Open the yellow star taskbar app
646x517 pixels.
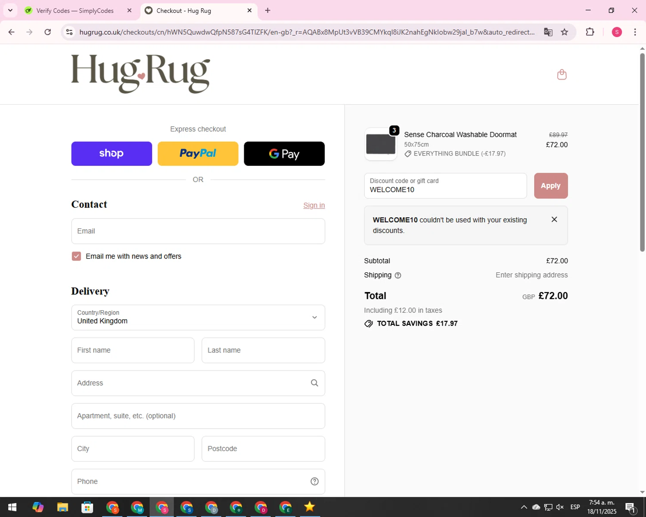tap(309, 507)
